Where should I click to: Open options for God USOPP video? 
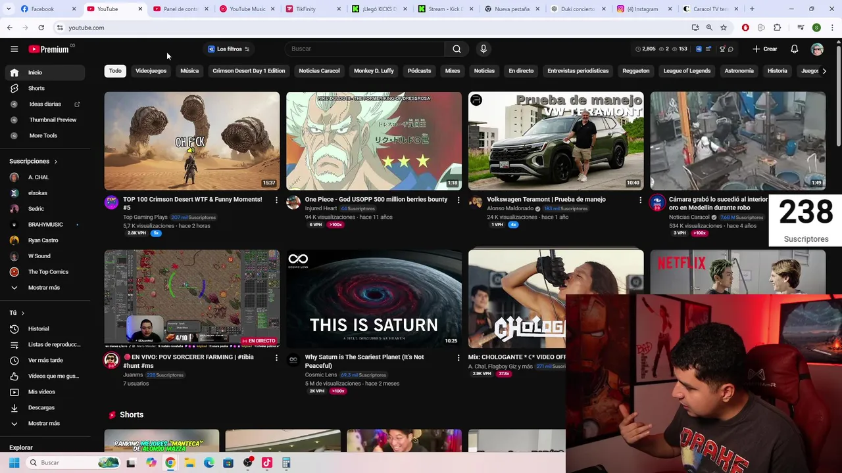click(x=458, y=200)
